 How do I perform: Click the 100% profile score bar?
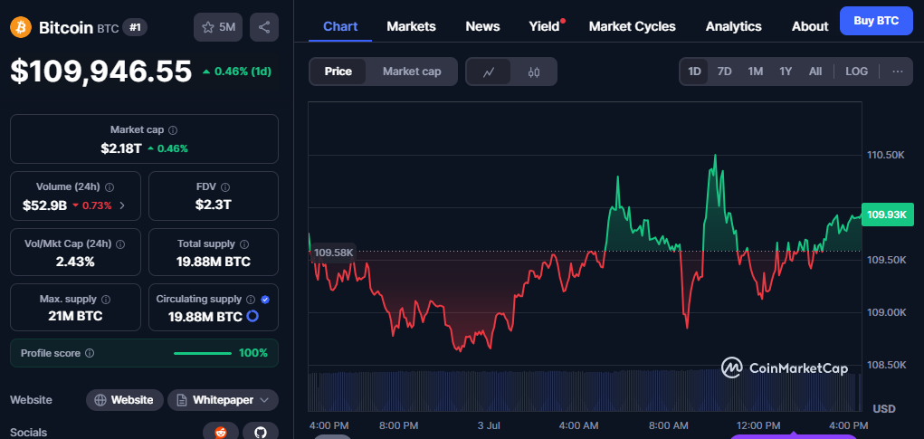coord(202,353)
